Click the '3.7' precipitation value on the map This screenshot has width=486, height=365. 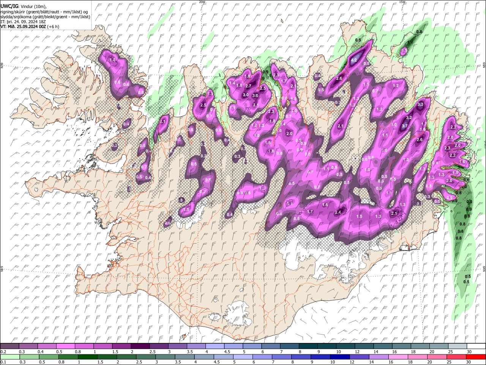[x=405, y=126]
